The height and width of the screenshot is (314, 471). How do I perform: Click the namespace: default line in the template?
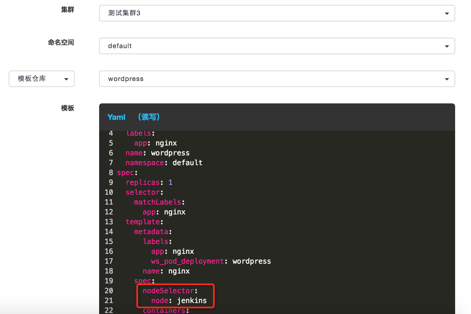[x=164, y=162]
